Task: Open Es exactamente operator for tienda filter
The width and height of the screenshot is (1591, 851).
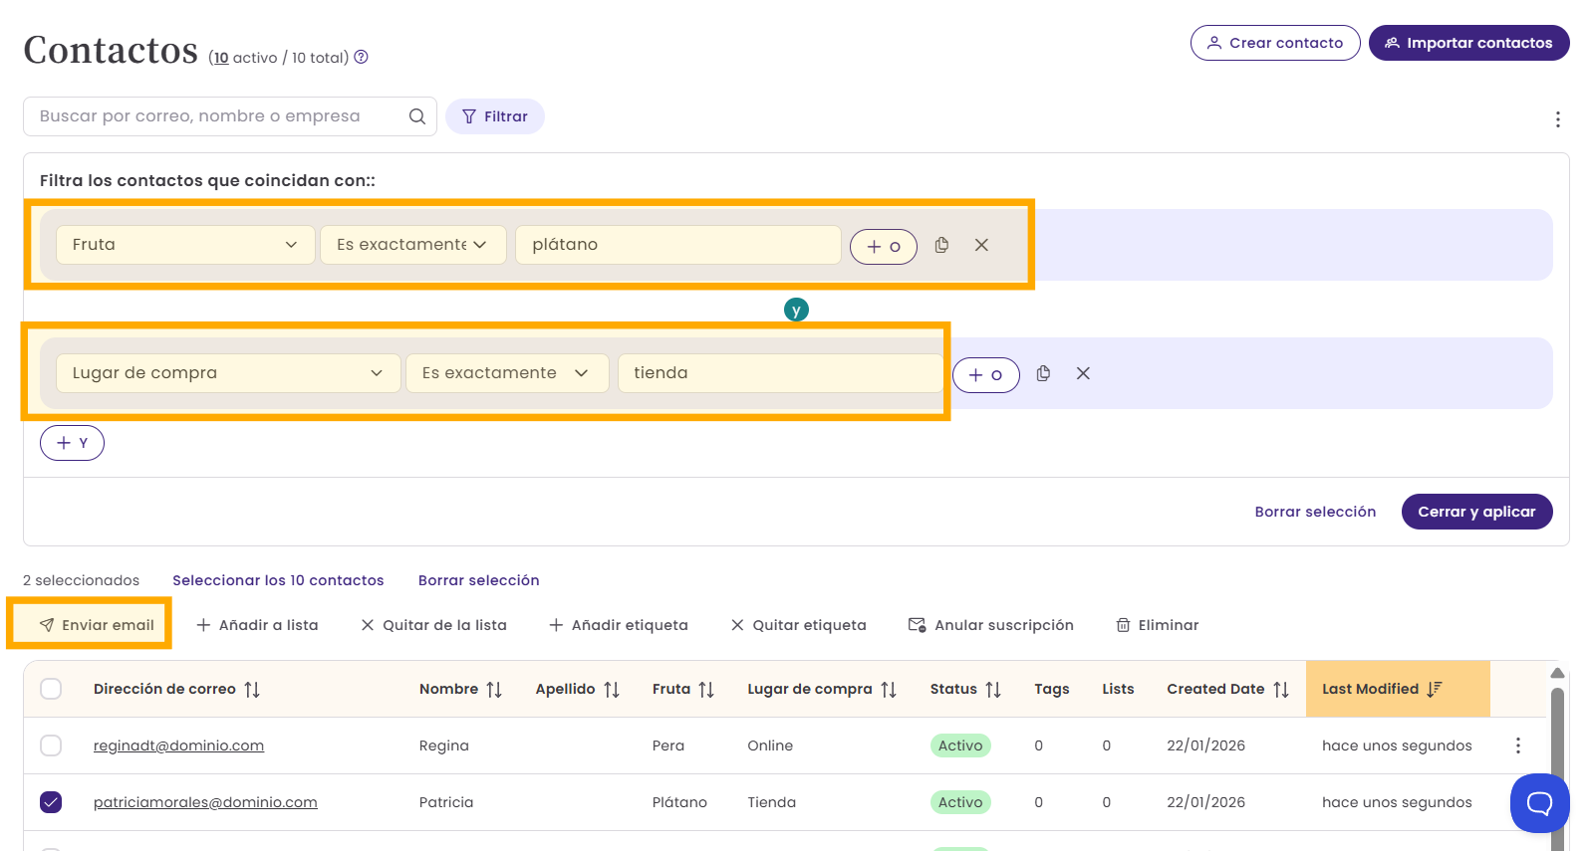Action: coord(506,373)
